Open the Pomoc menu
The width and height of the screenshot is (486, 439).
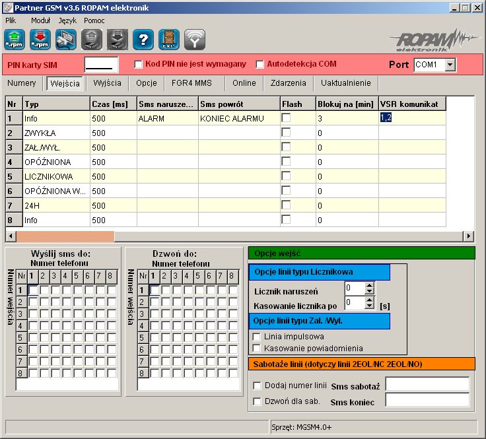(94, 20)
